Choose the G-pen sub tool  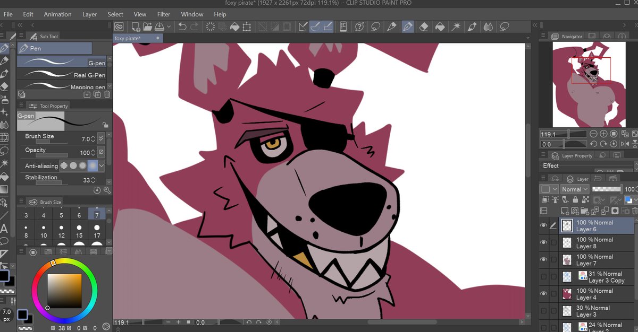[x=62, y=62]
